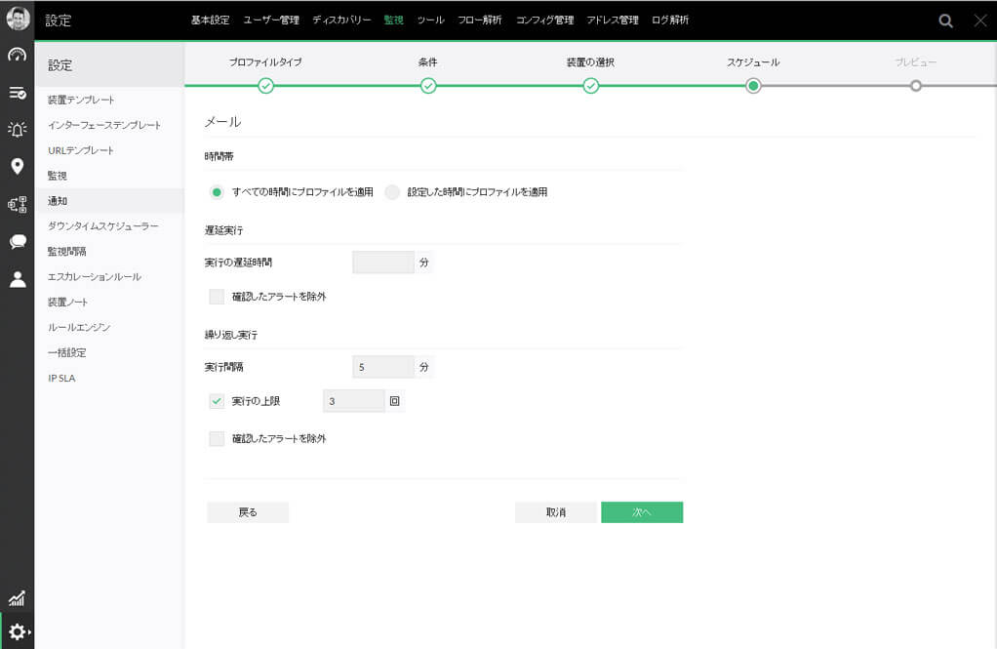Screen dimensions: 997x649
Task: Open the user avatar profile picture
Action: click(x=18, y=19)
